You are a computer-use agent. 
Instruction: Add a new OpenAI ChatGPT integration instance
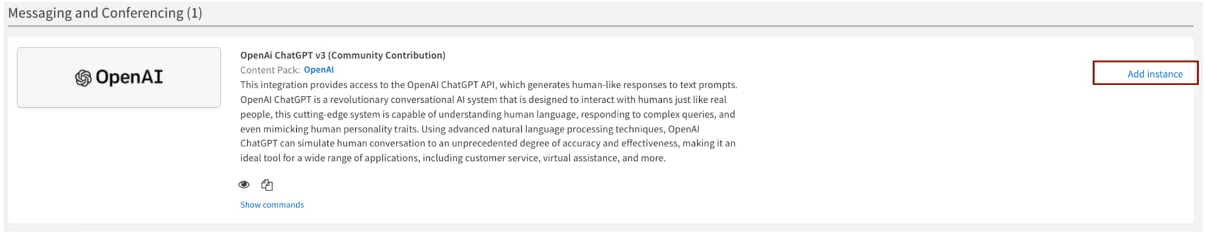pos(1145,73)
